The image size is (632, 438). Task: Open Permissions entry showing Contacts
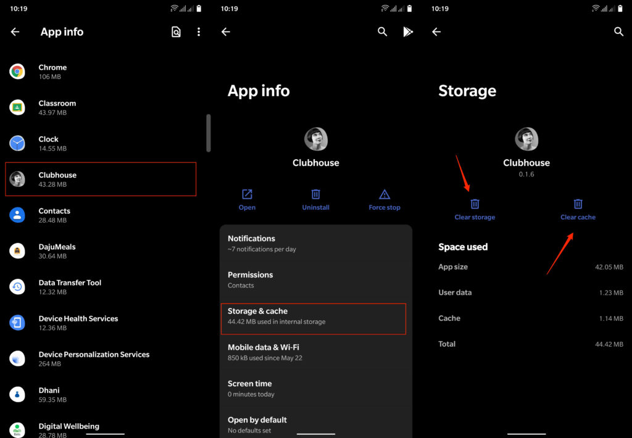pyautogui.click(x=316, y=279)
